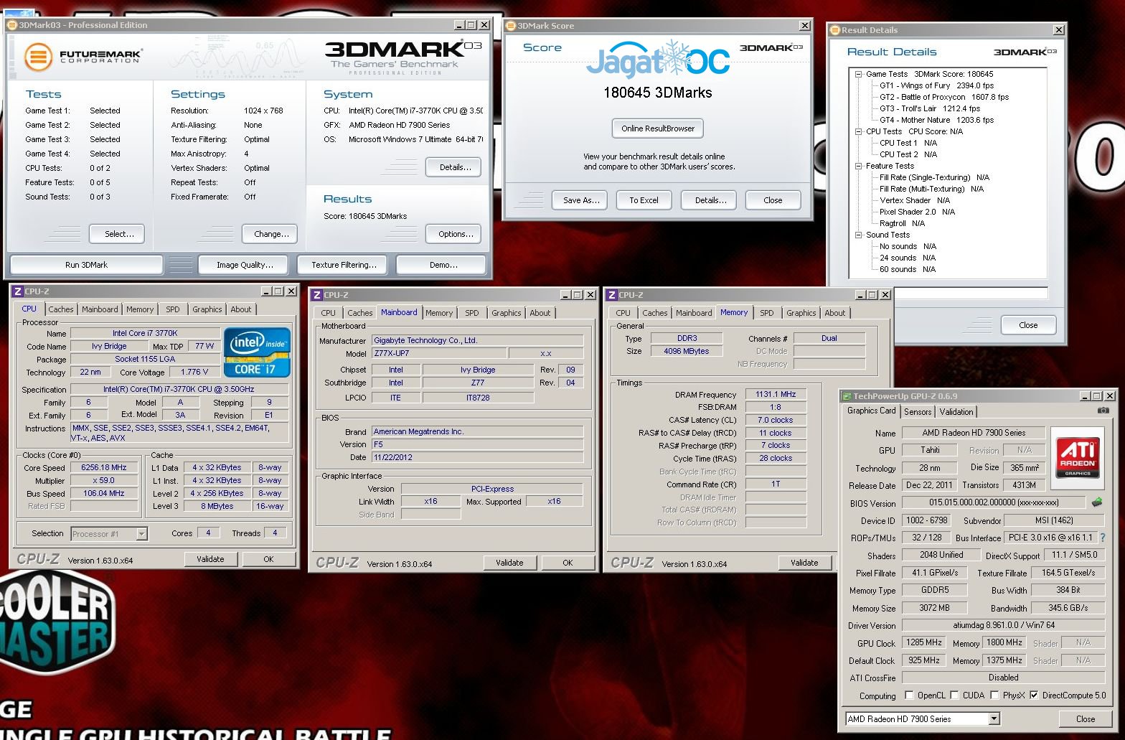Click the empty text field in Result Details
1125x740 pixels.
[x=970, y=293]
